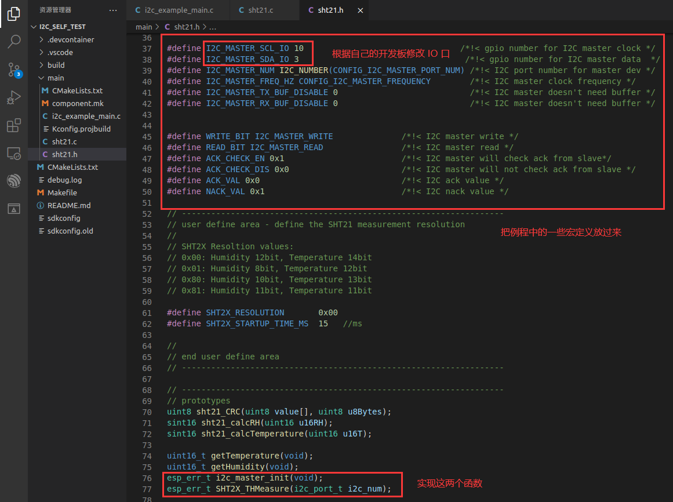The height and width of the screenshot is (502, 673).
Task: Open Kconfig.projbuild file
Action: click(77, 129)
